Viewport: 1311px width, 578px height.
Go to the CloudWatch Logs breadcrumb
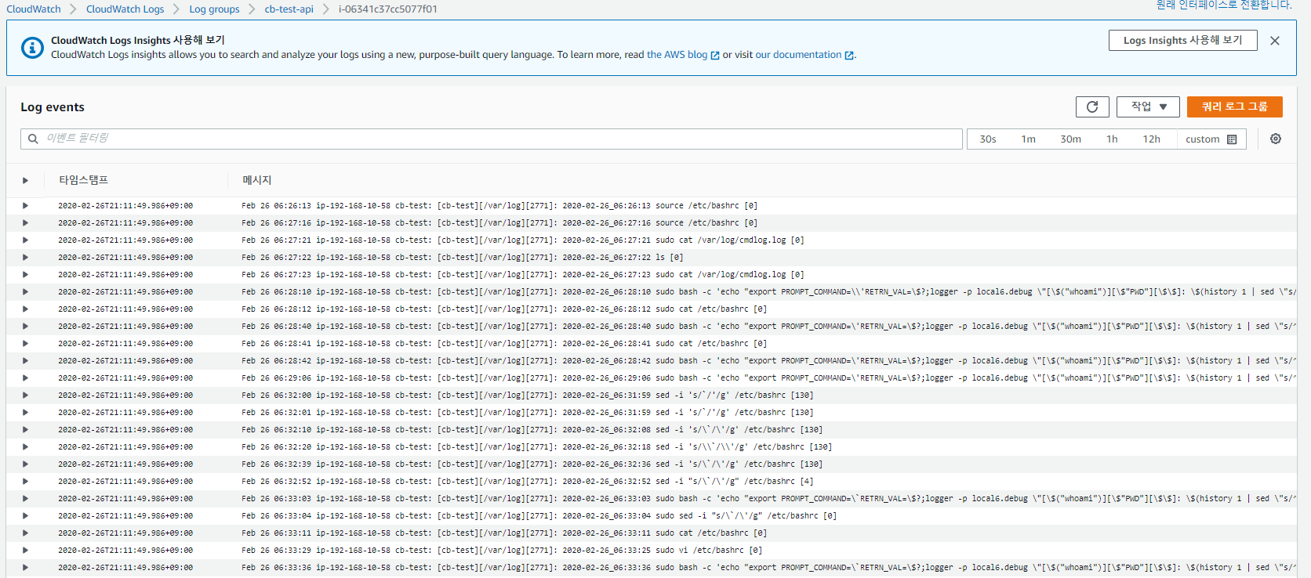125,9
